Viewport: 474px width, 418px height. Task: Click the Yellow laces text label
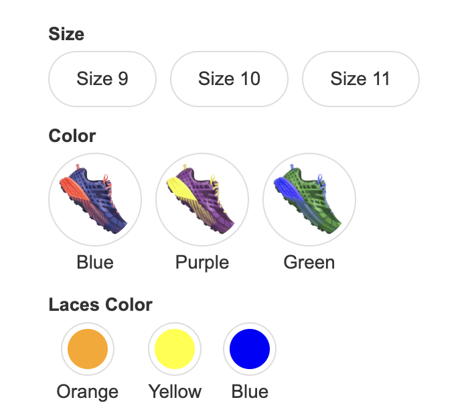pyautogui.click(x=175, y=392)
